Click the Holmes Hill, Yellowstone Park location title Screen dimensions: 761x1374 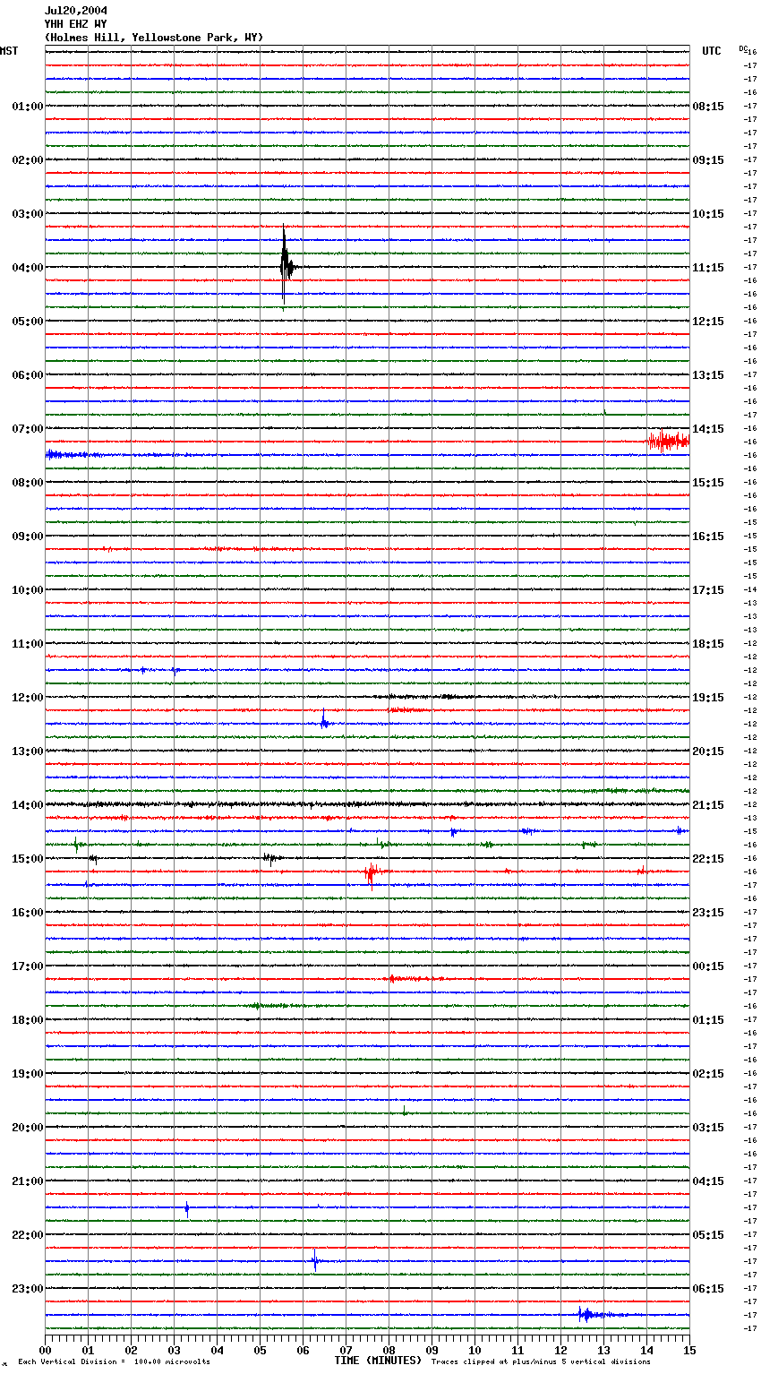(x=154, y=38)
